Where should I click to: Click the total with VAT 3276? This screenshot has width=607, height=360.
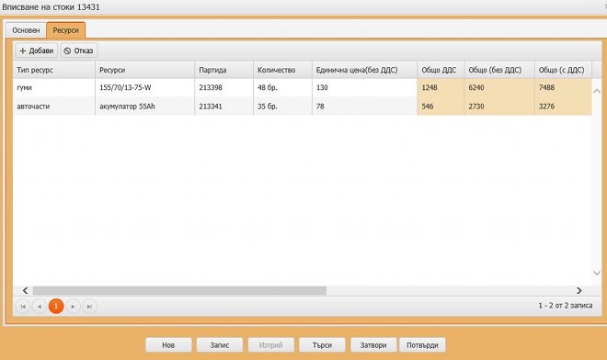pyautogui.click(x=563, y=107)
